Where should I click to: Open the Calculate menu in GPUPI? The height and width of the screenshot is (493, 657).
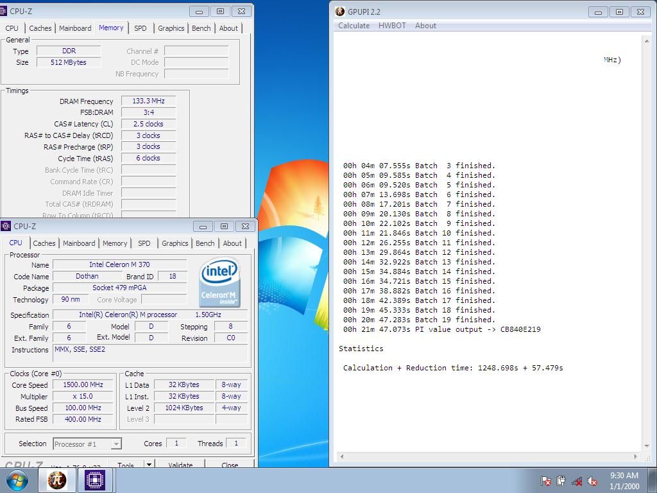pos(354,26)
